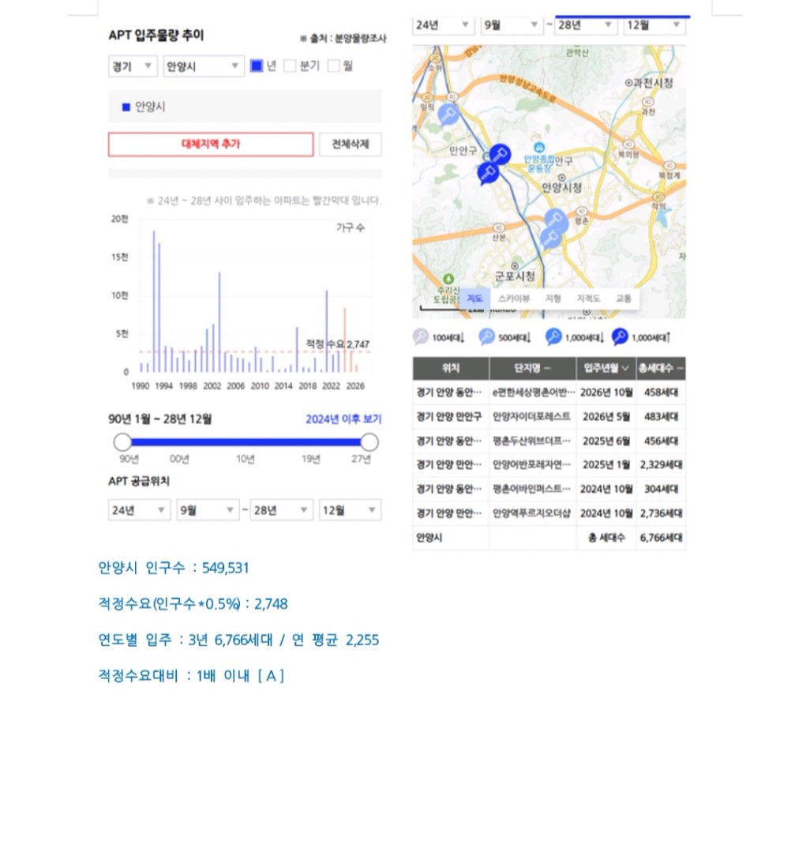Open the 경기 province dropdown
Screen dimensions: 810x856
[133, 66]
